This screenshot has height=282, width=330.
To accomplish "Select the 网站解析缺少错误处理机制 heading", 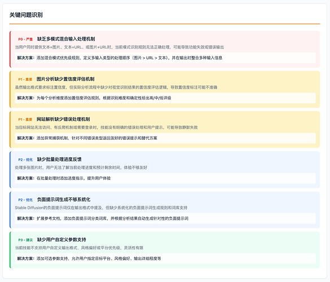I will [63, 120].
